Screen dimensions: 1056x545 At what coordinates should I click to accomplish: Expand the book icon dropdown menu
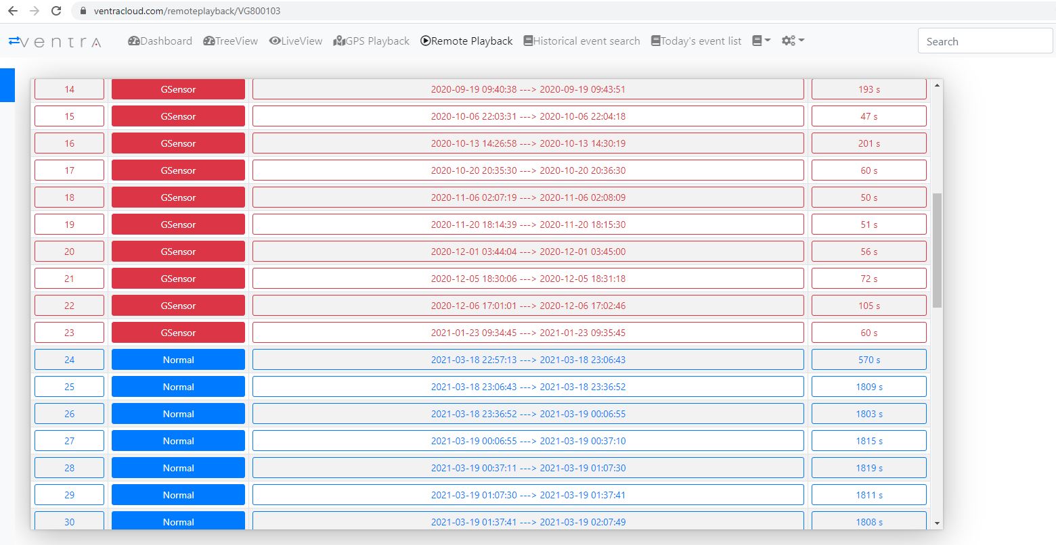[x=761, y=41]
